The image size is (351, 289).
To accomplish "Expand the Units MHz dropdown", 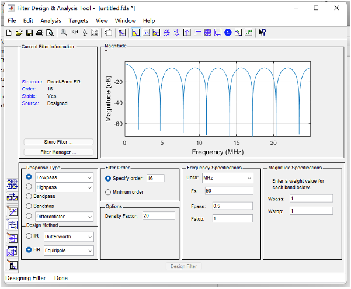I will 227,177.
